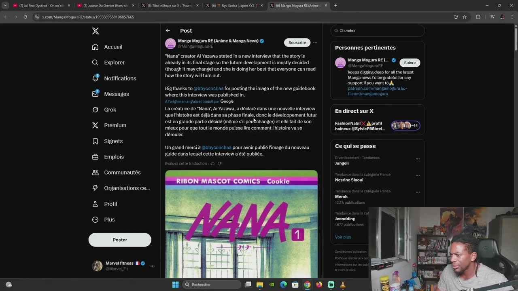Click the browser address bar URL
Screen dimensions: 518x291
pyautogui.click(x=88, y=17)
